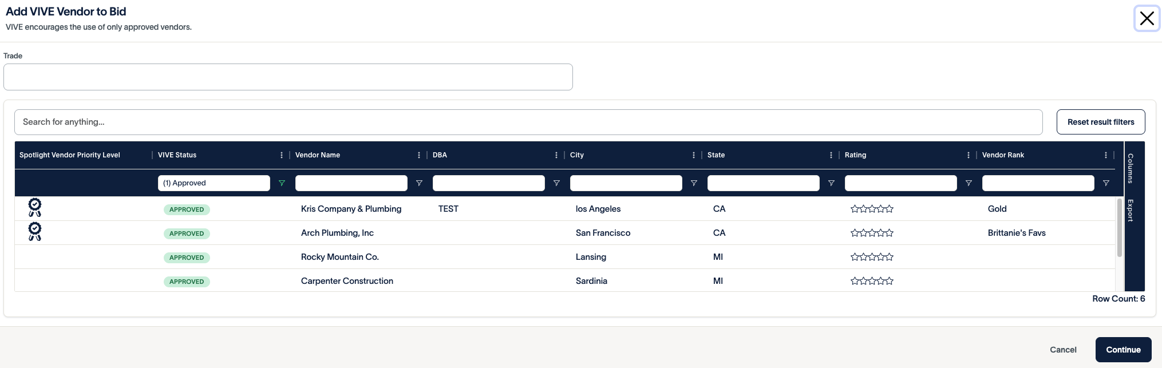Focus the Search for anything box

tap(528, 122)
